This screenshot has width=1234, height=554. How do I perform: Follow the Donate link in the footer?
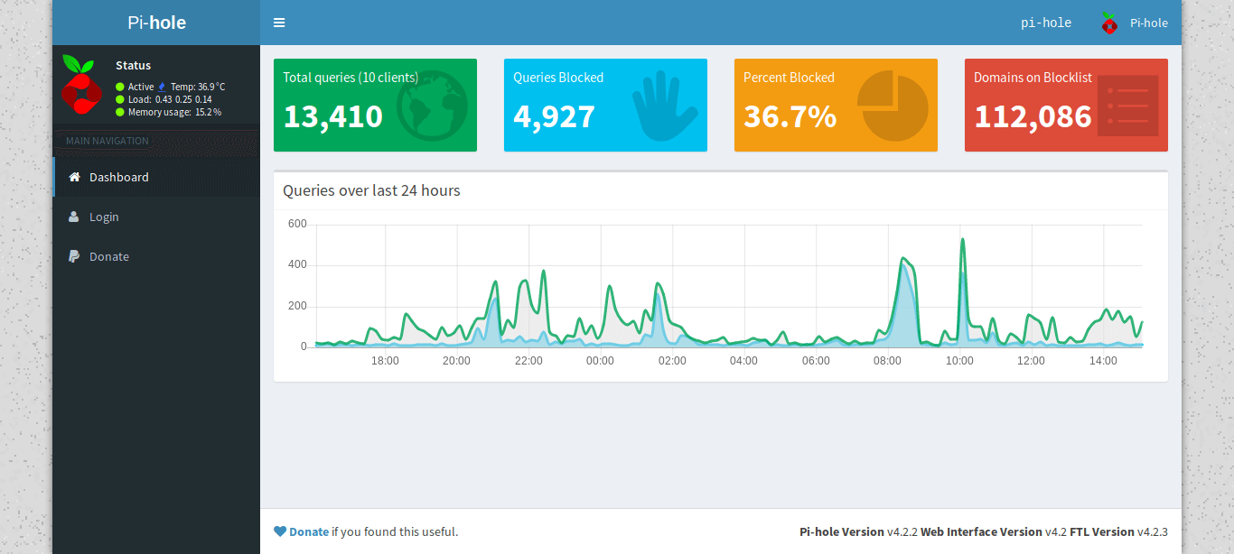[309, 531]
